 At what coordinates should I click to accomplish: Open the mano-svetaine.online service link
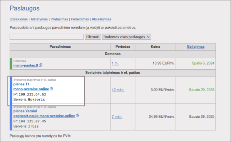coord(31,89)
